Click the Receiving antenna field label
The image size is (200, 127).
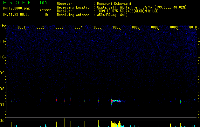(73, 15)
